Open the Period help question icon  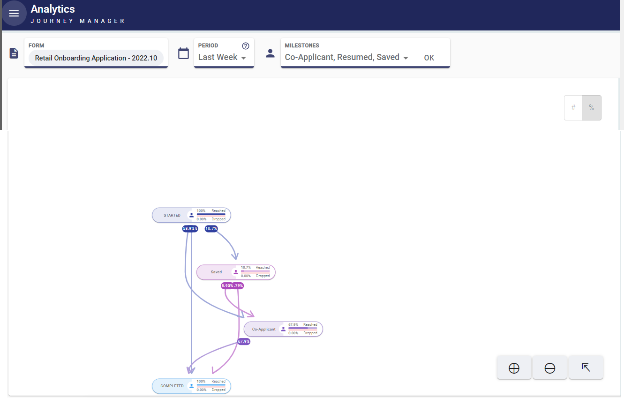pos(245,46)
